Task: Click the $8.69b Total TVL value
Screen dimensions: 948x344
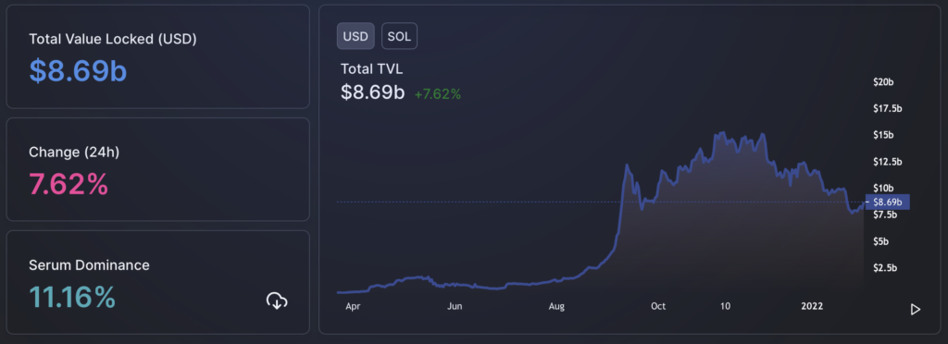Action: (372, 92)
